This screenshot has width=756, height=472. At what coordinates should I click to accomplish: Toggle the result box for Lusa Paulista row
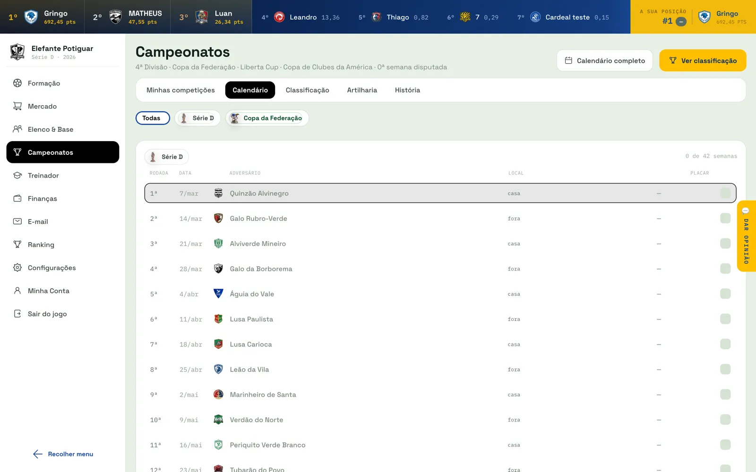(x=725, y=319)
